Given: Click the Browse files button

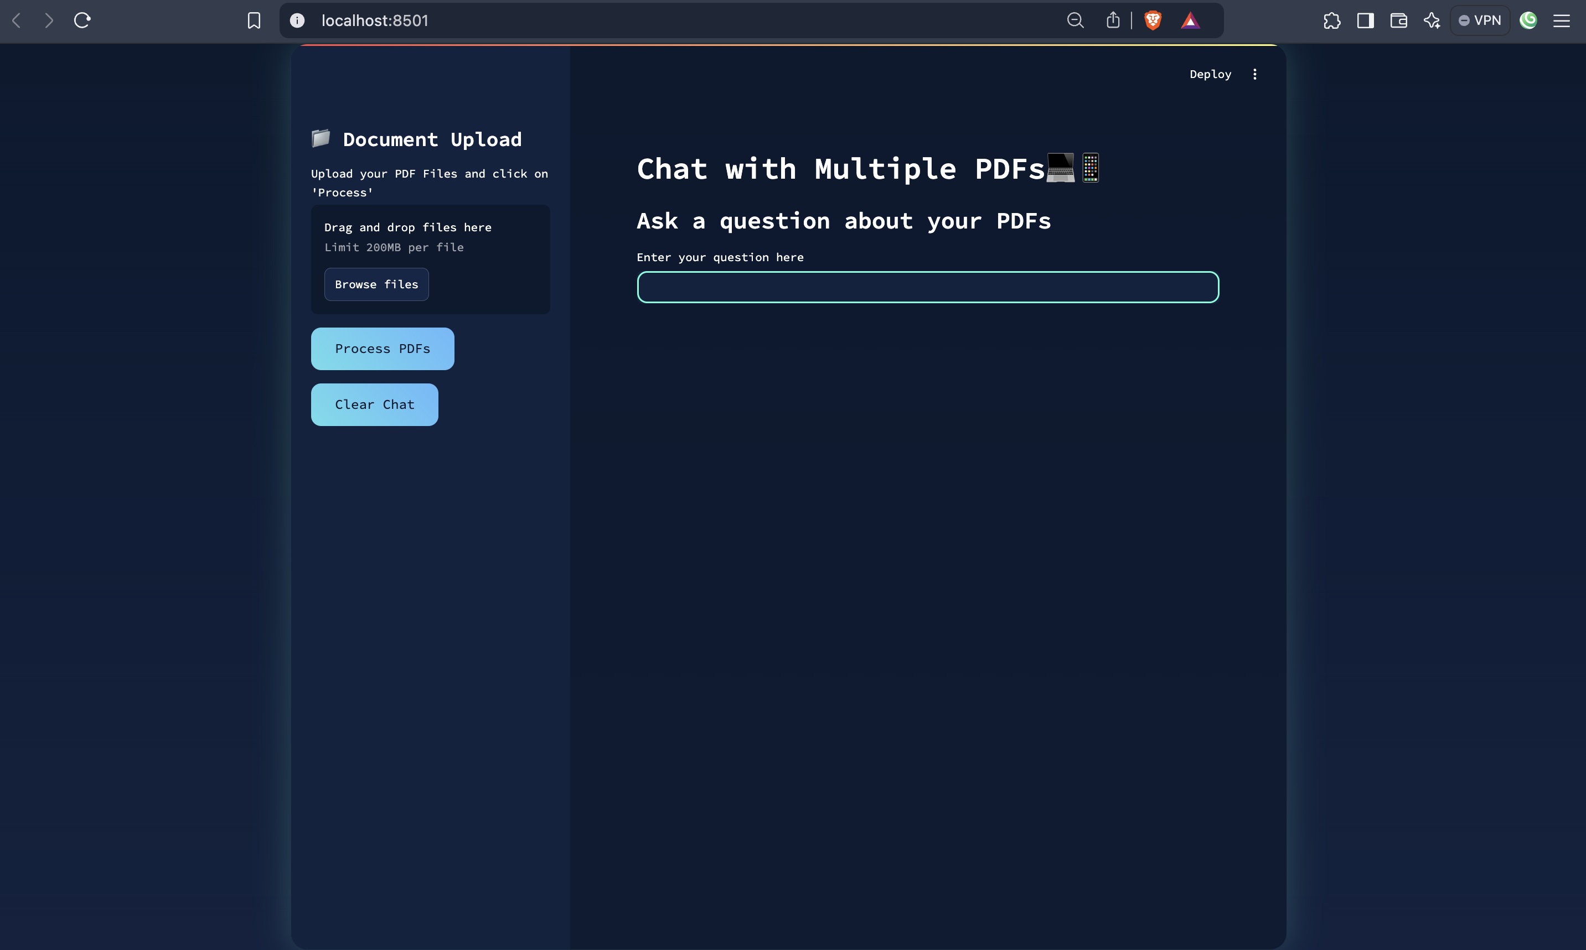Looking at the screenshot, I should (x=376, y=284).
